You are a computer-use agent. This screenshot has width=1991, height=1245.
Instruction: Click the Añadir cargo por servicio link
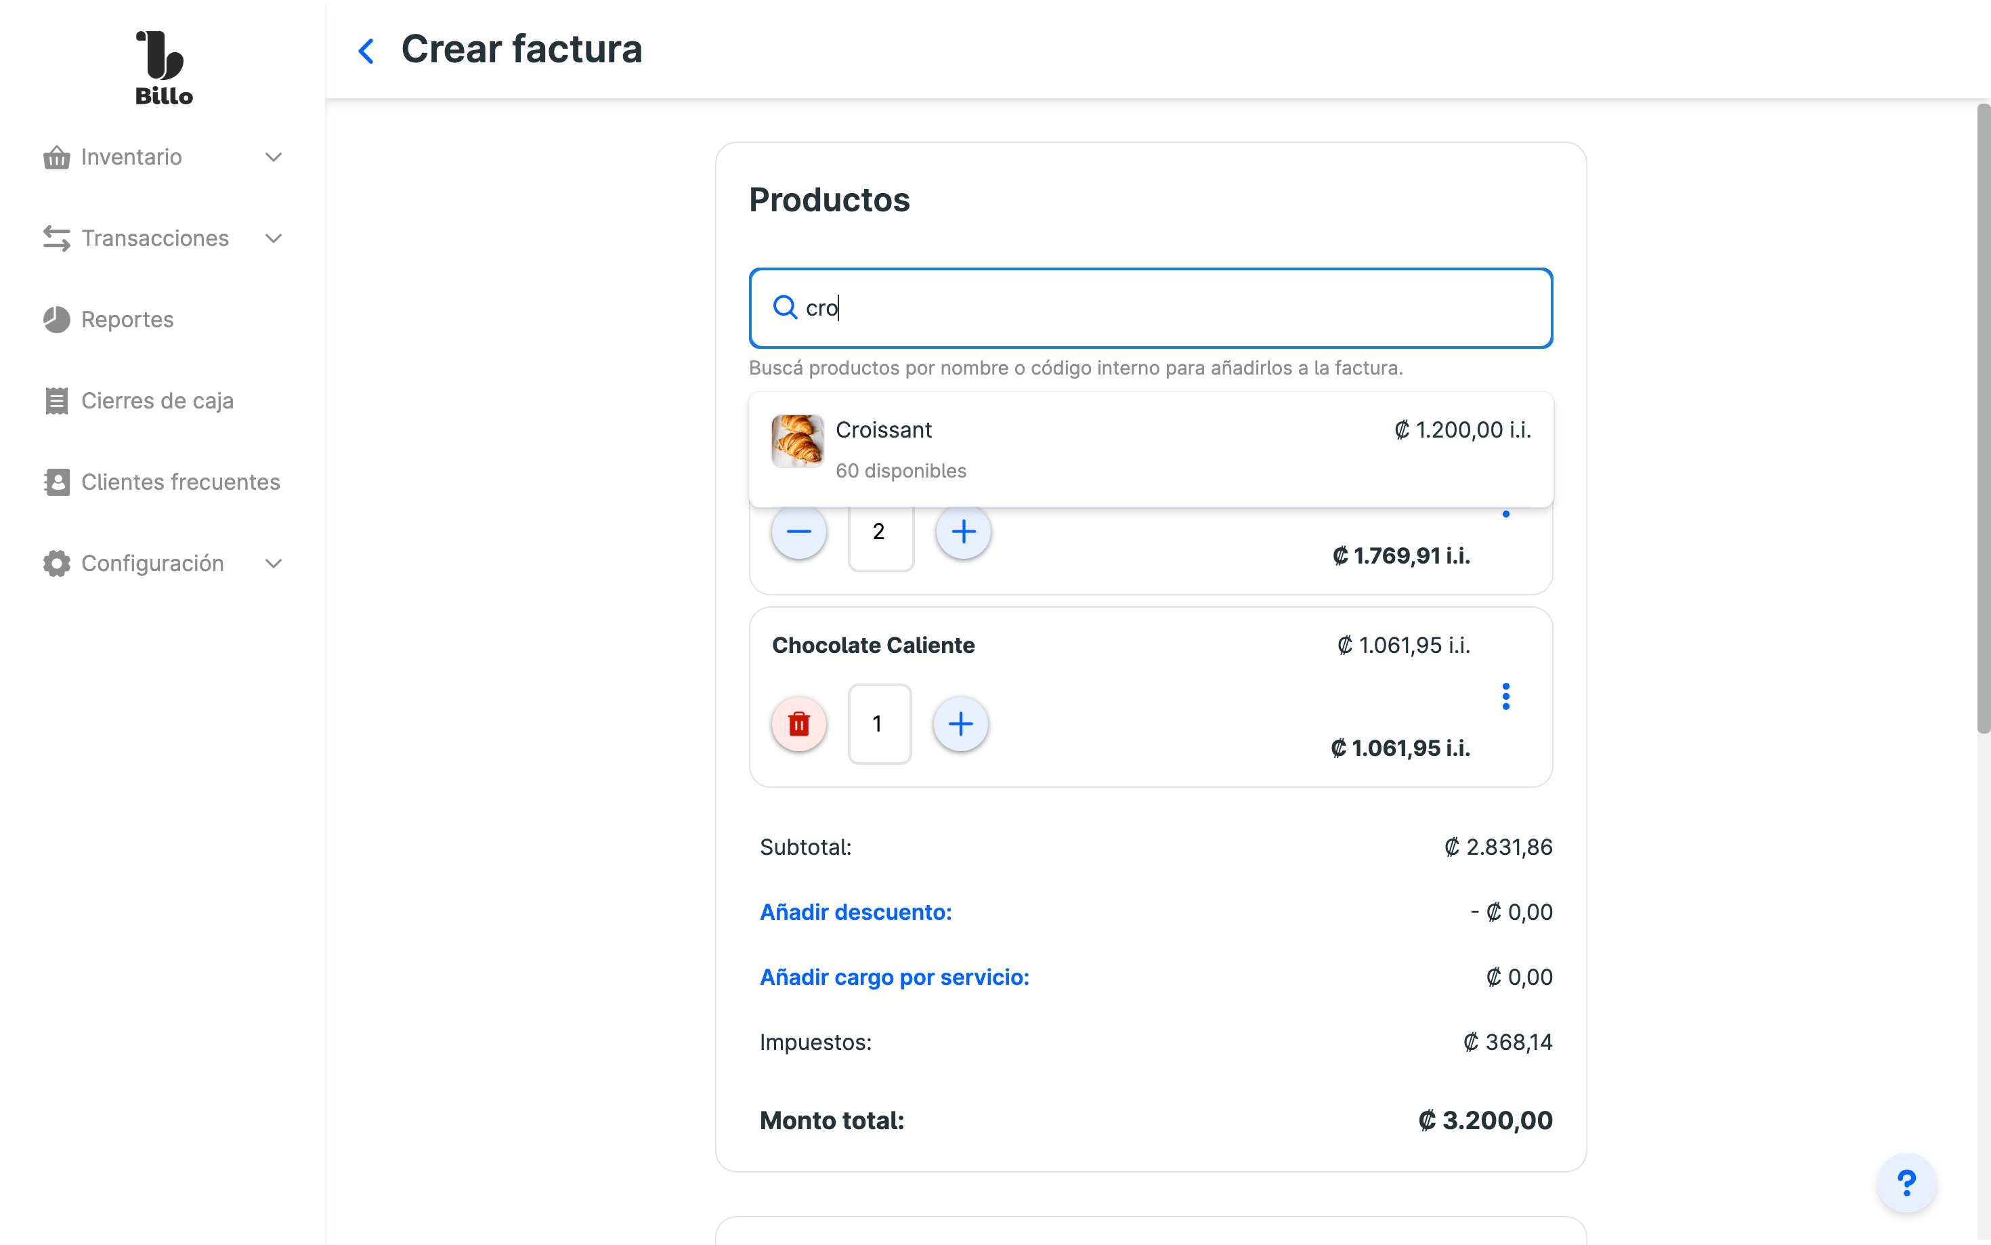pos(894,977)
